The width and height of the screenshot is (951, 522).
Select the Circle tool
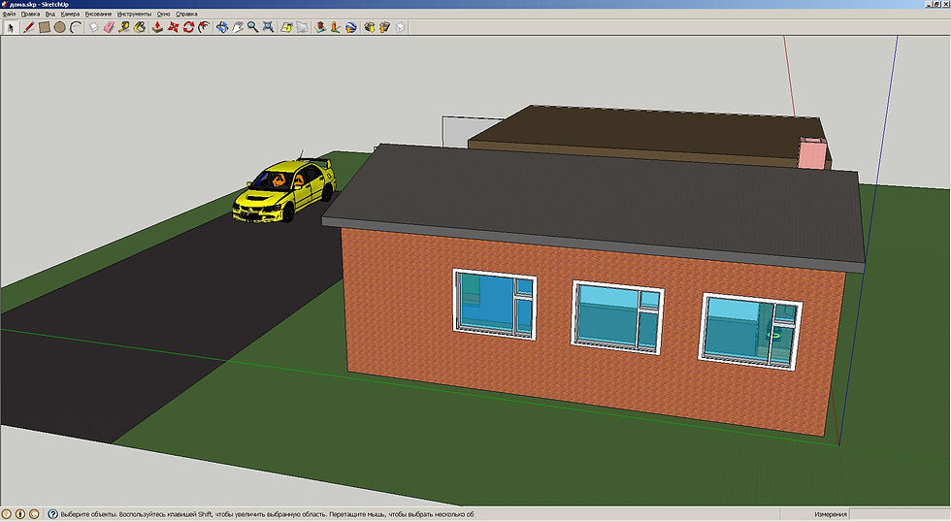[59, 27]
